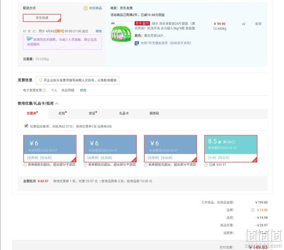Click info icon under second ¥6 coupon
Screen dimensions: 284x250
(85, 165)
